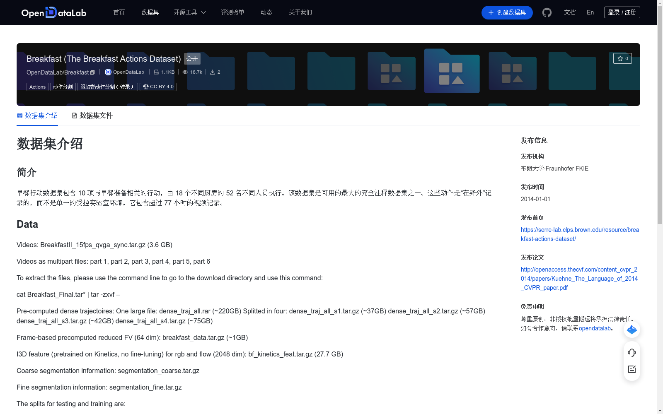Click the scrollbar down arrow
This screenshot has height=414, width=663.
pos(660,411)
